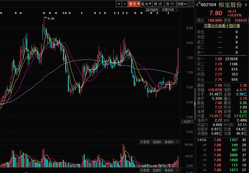Expand the 隐藏 toolbar arrows
The height and width of the screenshot is (173, 249).
(182, 4)
